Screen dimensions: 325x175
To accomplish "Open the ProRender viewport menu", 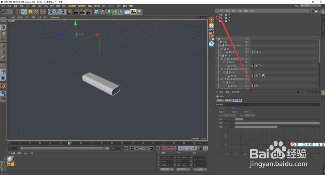I will click(x=54, y=17).
